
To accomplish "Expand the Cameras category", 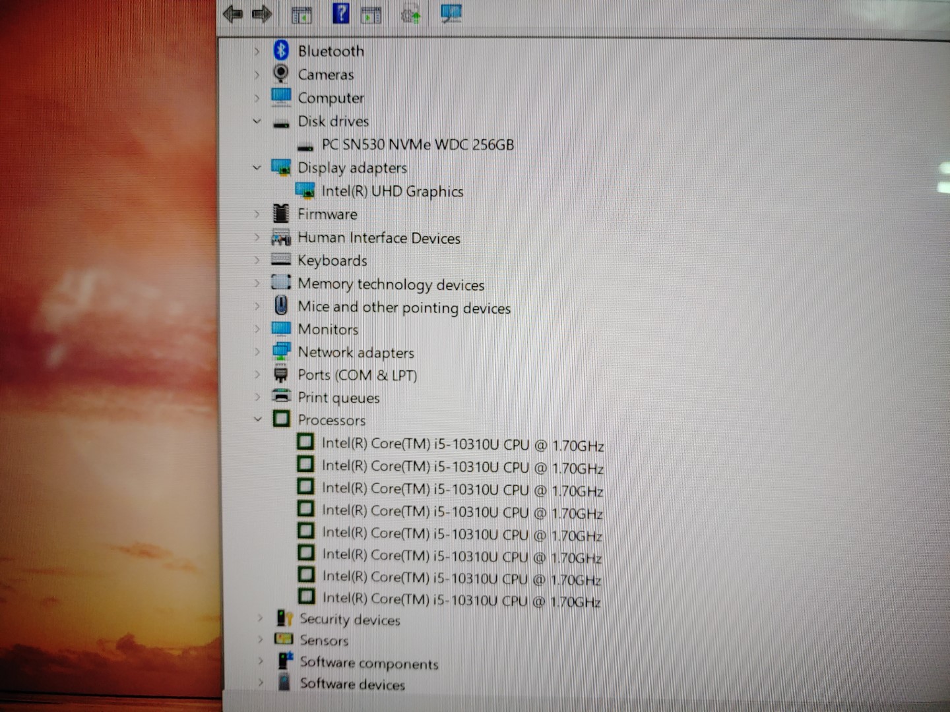I will coord(257,74).
